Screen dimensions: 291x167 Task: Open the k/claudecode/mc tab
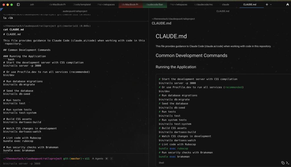point(203,5)
